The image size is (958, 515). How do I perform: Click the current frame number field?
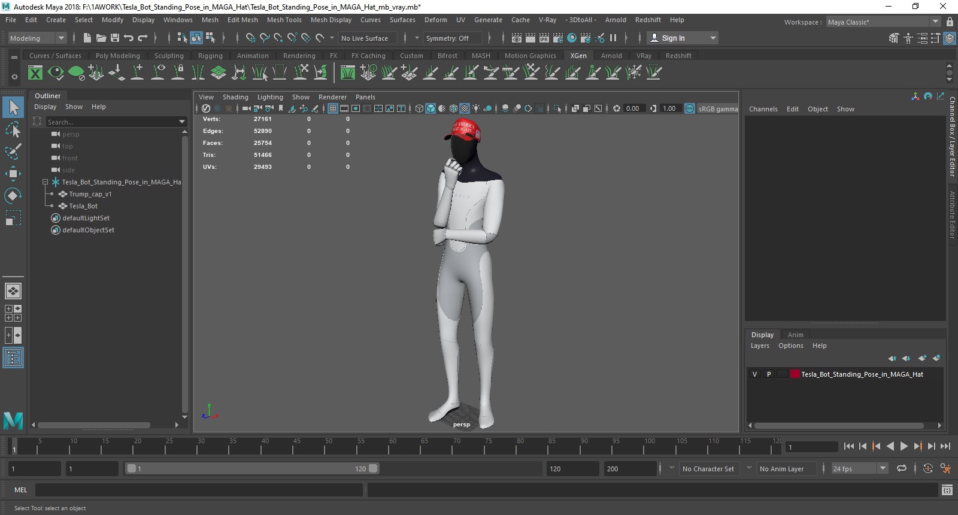pos(812,447)
